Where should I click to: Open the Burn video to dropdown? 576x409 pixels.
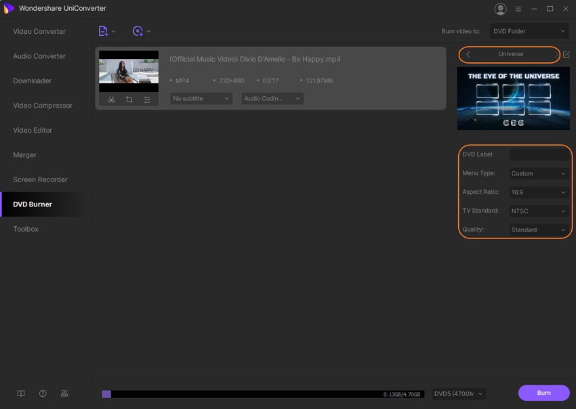(x=529, y=30)
